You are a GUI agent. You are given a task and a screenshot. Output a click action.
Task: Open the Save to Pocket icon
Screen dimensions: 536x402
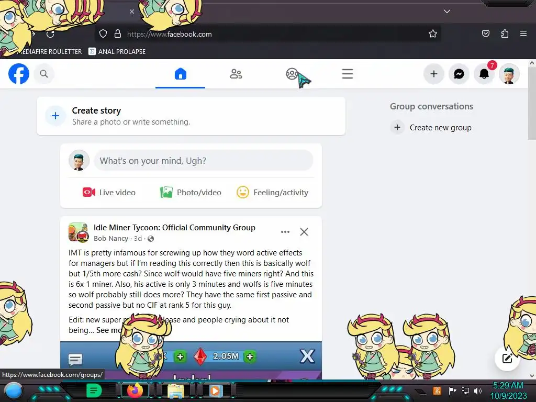pos(485,33)
